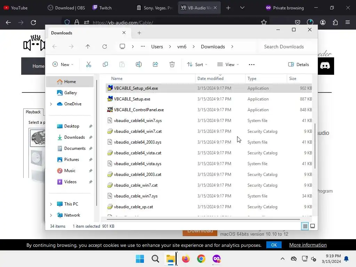Select Gallery in the navigation pane
Viewport: 356px width, 267px height.
(70, 92)
